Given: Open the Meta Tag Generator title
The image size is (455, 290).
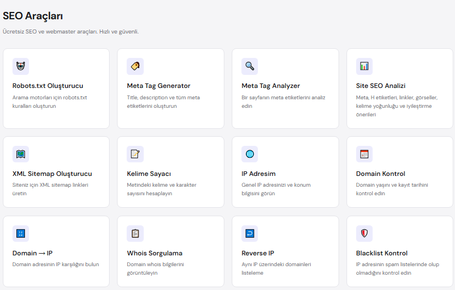Looking at the screenshot, I should coord(158,86).
